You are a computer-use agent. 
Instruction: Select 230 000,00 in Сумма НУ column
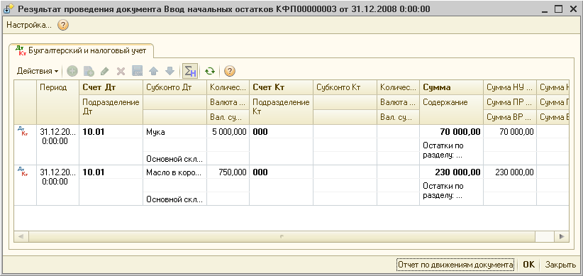coord(510,172)
